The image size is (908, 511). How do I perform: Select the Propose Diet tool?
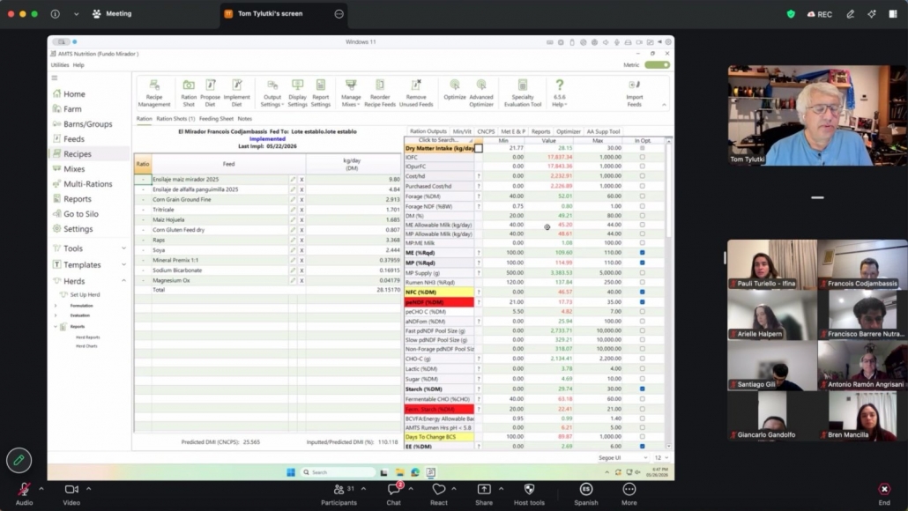(210, 93)
